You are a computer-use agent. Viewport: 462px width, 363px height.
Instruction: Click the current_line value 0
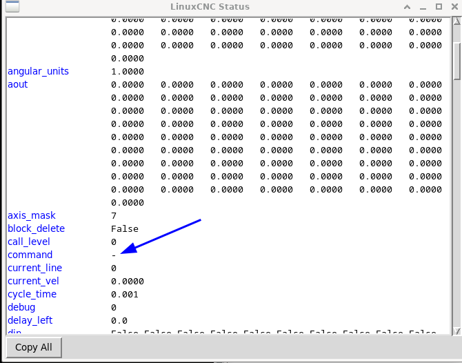tap(114, 268)
